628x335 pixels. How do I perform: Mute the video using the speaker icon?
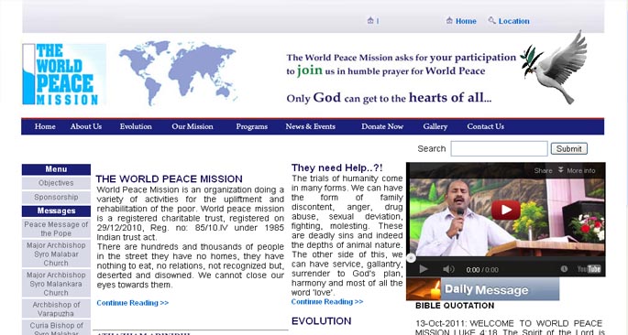click(x=448, y=269)
